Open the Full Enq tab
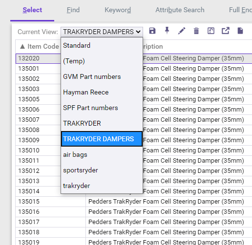 240,10
